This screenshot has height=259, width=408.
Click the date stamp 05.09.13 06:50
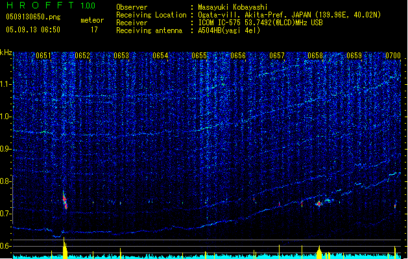33,30
